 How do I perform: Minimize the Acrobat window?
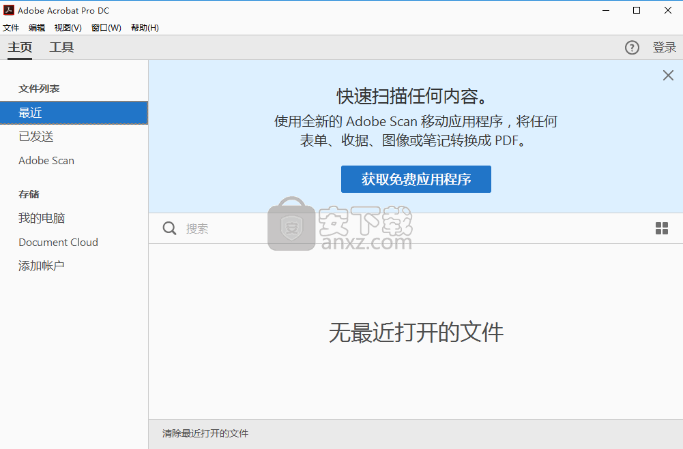[x=605, y=10]
